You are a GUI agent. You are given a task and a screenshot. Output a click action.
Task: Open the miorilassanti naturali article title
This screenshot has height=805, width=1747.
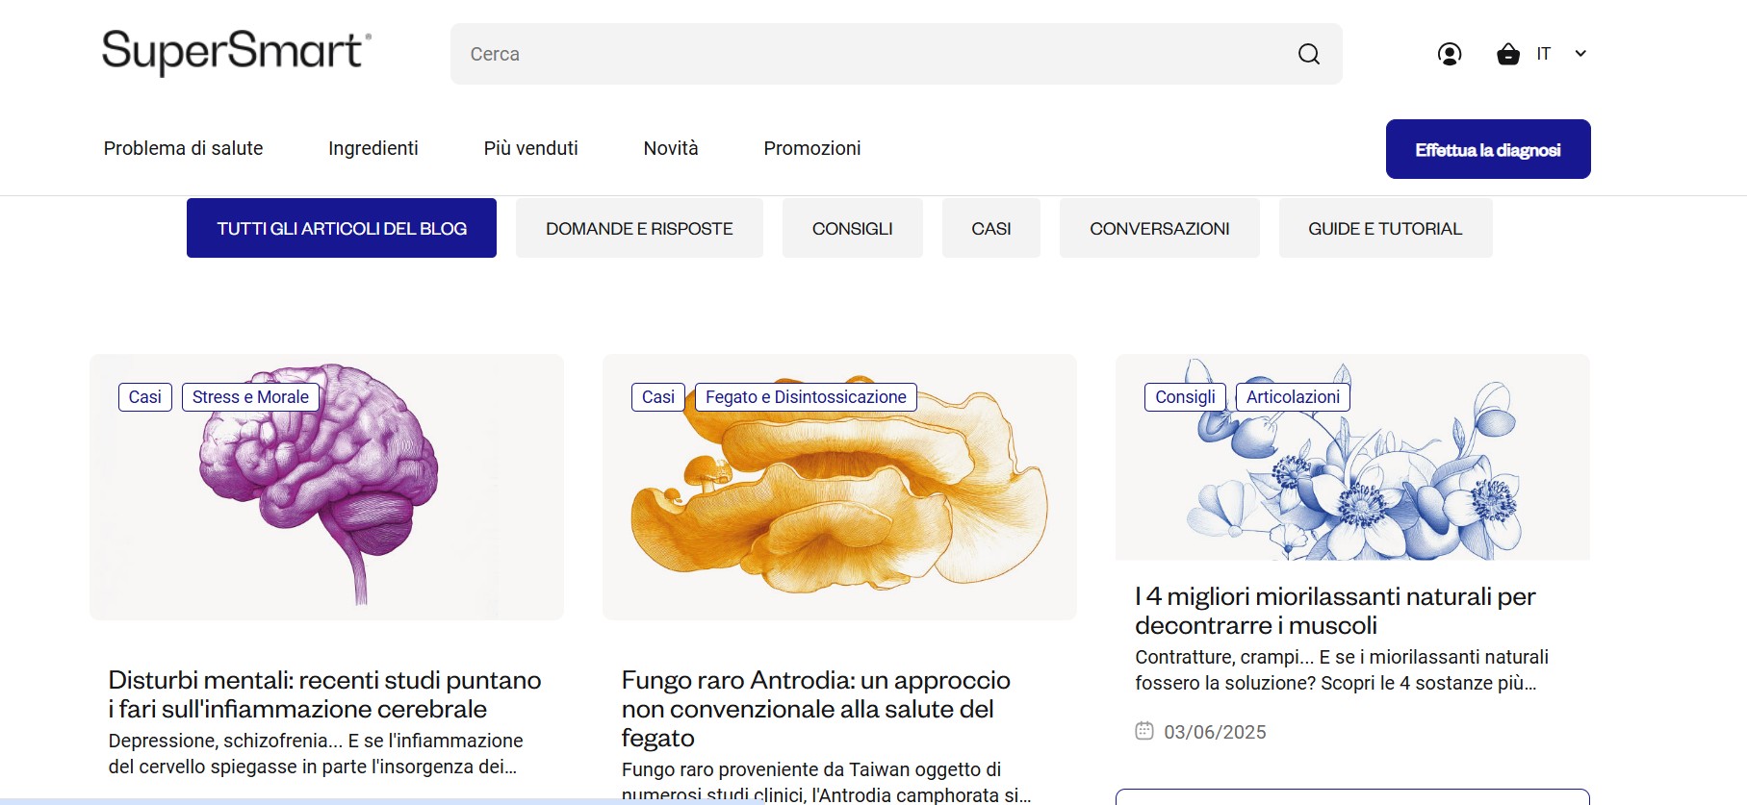point(1334,611)
